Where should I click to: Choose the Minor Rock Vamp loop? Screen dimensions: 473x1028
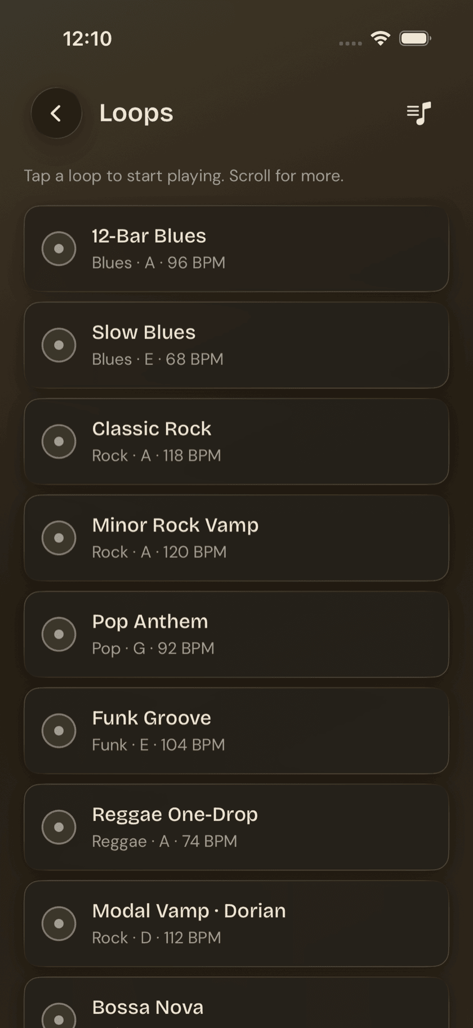point(236,538)
